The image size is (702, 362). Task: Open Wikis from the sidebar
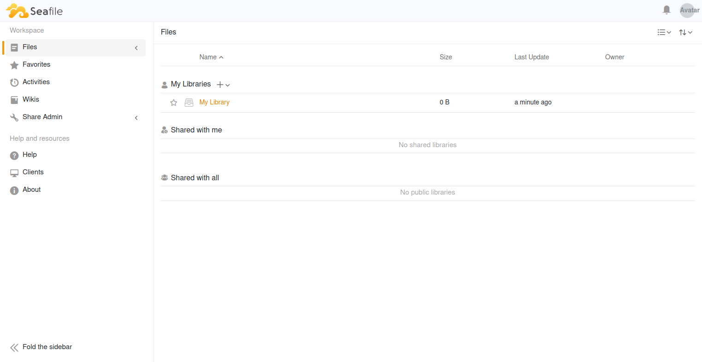pyautogui.click(x=31, y=99)
